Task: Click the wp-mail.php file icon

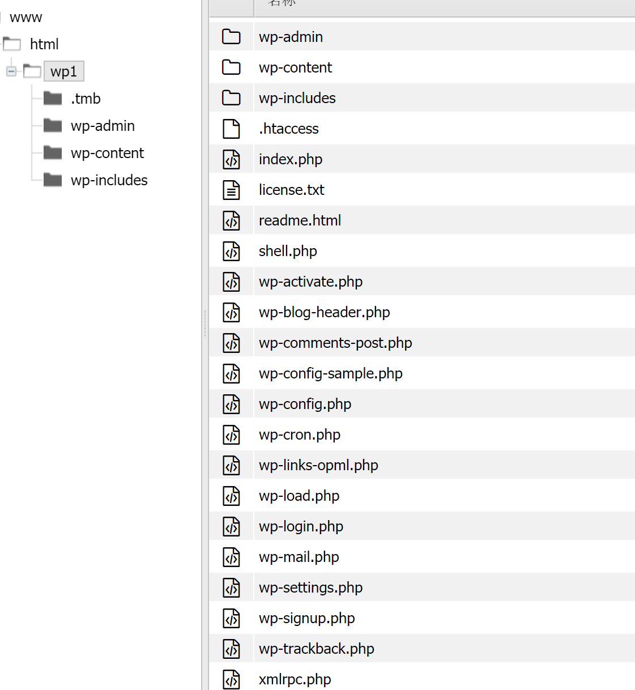Action: pos(231,557)
